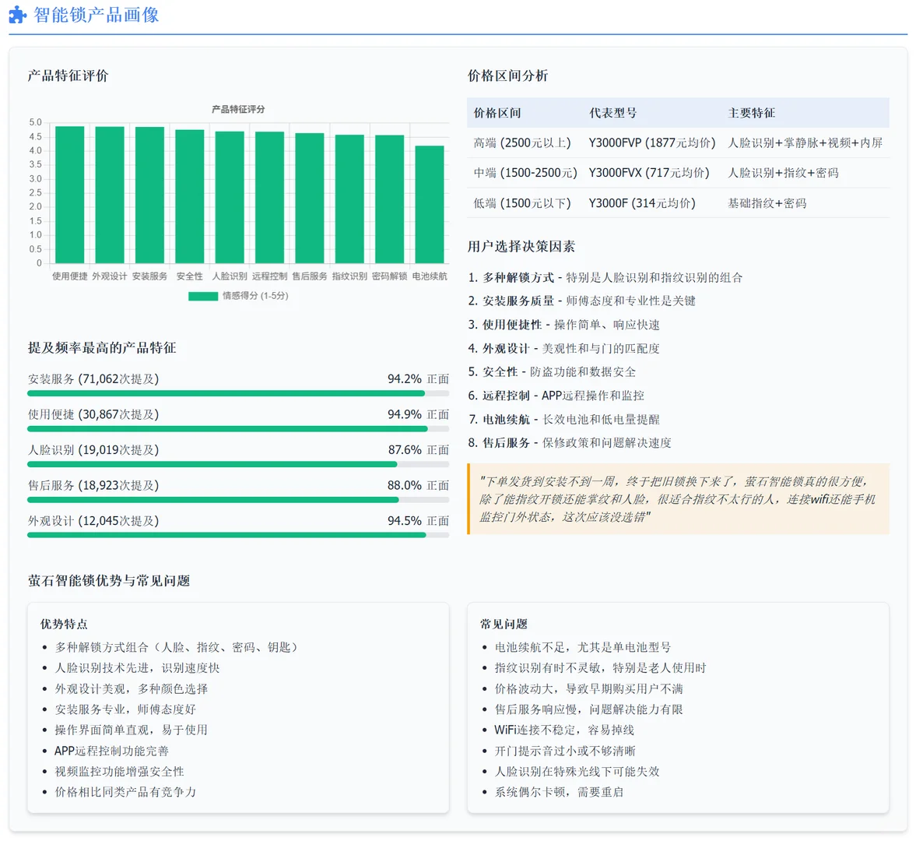Click the 安装服务 94.2% progress bar
Screen dimensions: 916x841
tap(238, 393)
